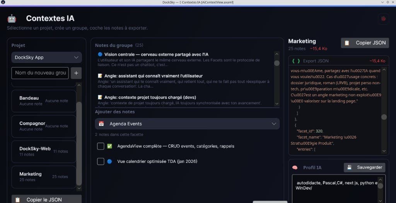Click the down arrow of group list scrollbar
Image resolution: width=396 pixels, height=203 pixels.
click(x=79, y=188)
